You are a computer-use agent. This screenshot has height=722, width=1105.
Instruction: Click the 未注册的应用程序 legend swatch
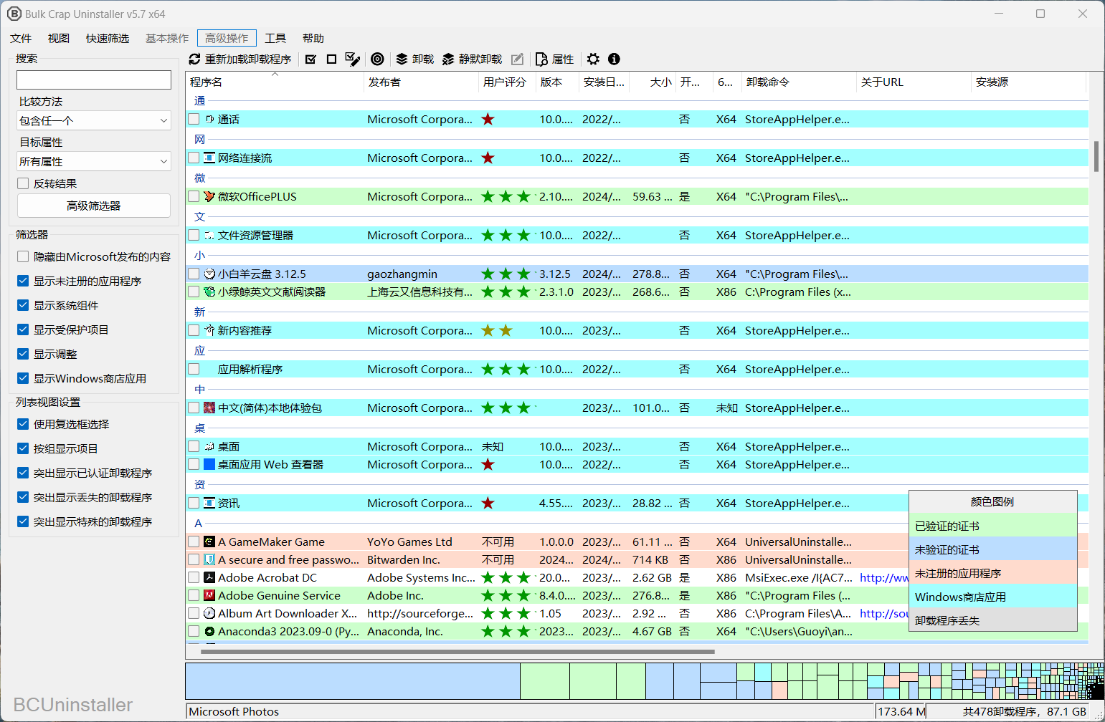click(x=992, y=573)
